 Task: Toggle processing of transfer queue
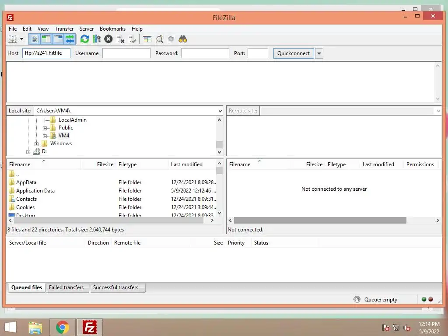point(97,39)
